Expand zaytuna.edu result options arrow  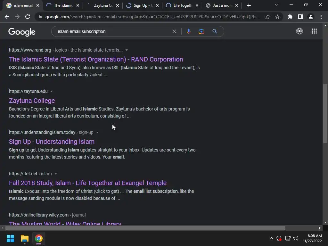(x=52, y=91)
